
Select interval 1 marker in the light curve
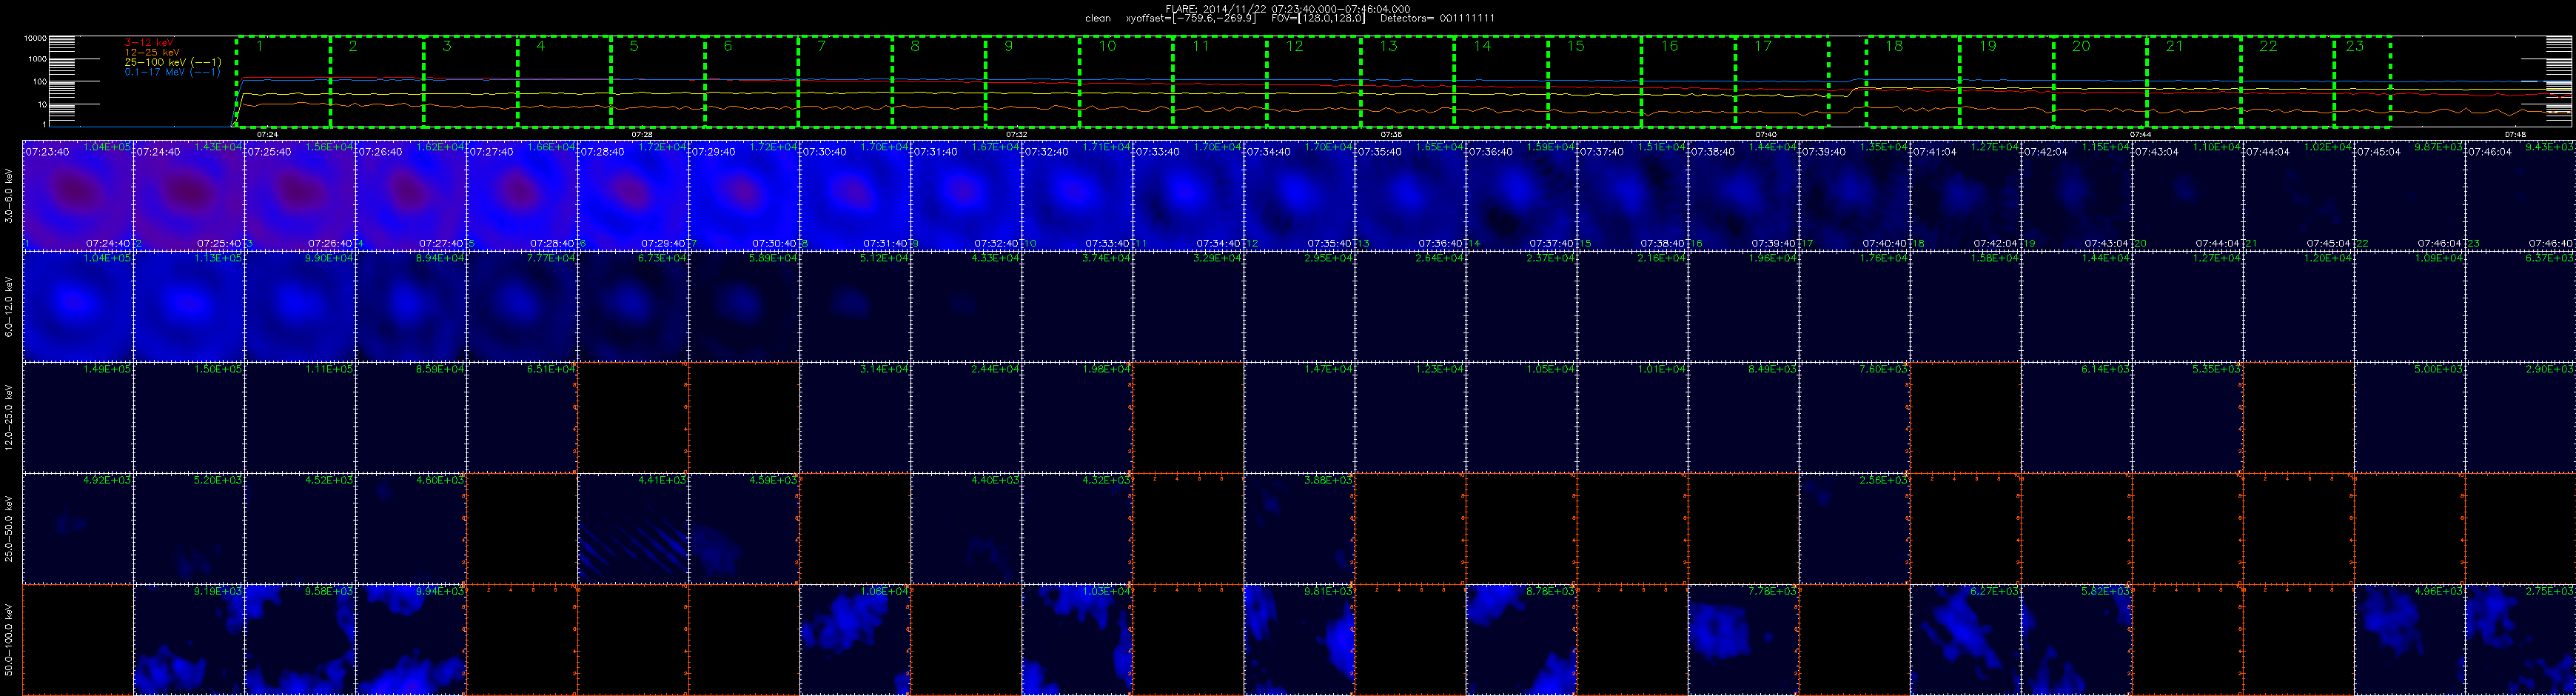tap(260, 46)
